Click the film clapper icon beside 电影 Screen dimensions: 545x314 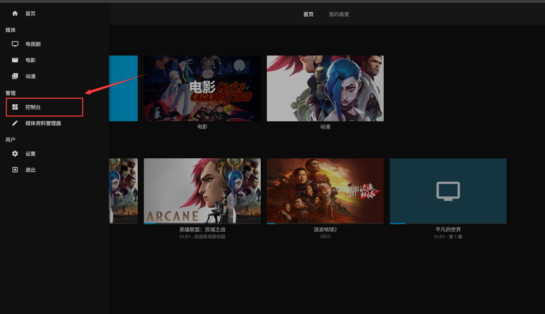(15, 60)
